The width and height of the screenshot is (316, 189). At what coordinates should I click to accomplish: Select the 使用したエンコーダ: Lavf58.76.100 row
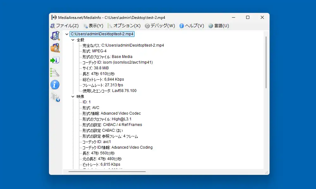[109, 91]
